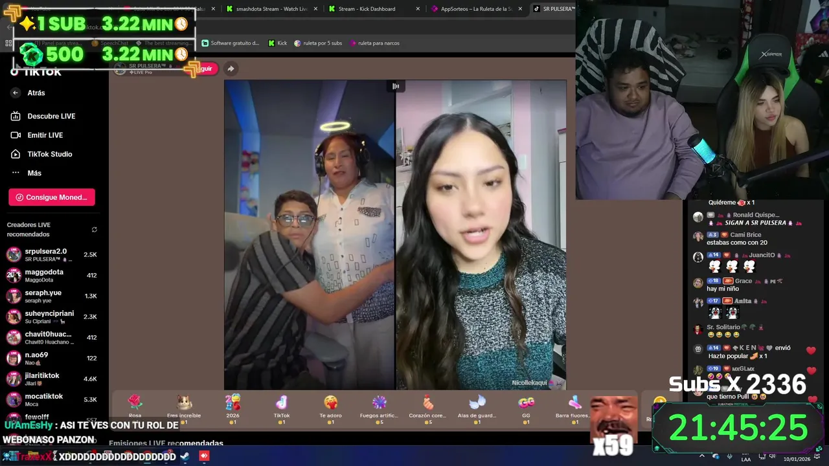The height and width of the screenshot is (466, 829).
Task: Click the share arrow next to Seguir
Action: pos(231,69)
